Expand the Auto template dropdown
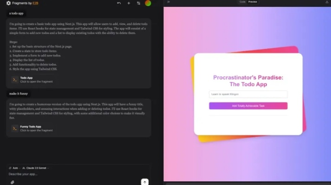Screen dimensions: 331x185 [13, 168]
